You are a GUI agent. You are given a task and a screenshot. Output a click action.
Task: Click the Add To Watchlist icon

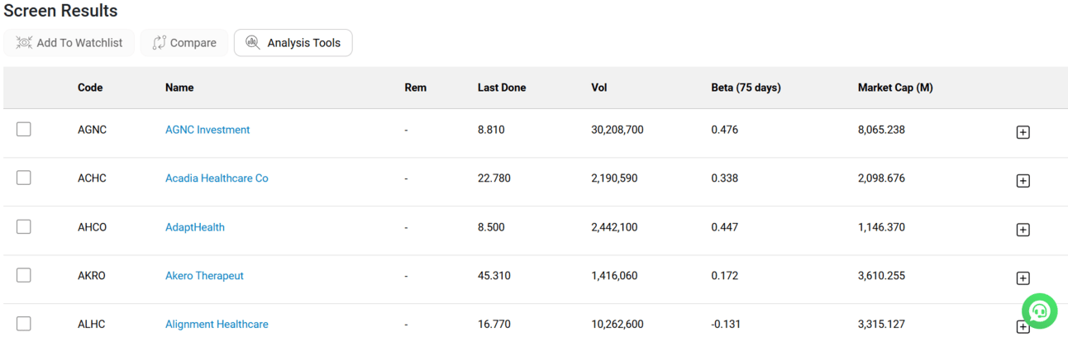pos(24,43)
